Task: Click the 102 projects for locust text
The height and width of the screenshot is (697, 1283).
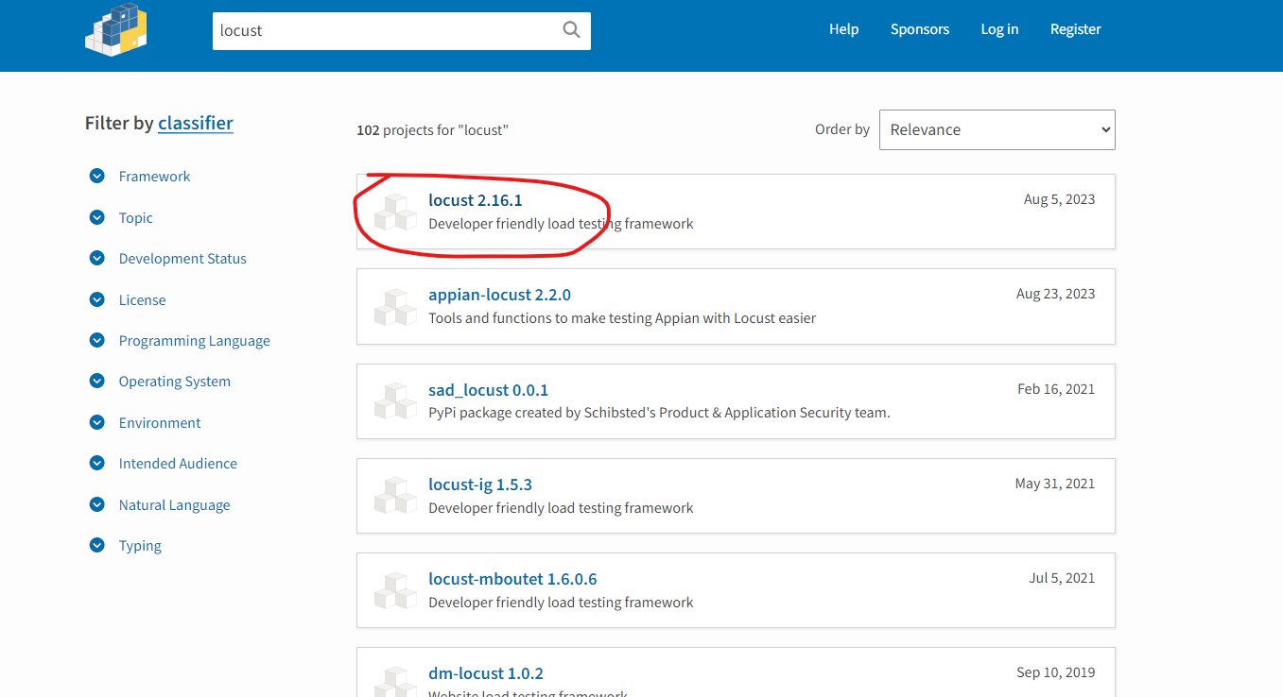Action: (x=432, y=130)
